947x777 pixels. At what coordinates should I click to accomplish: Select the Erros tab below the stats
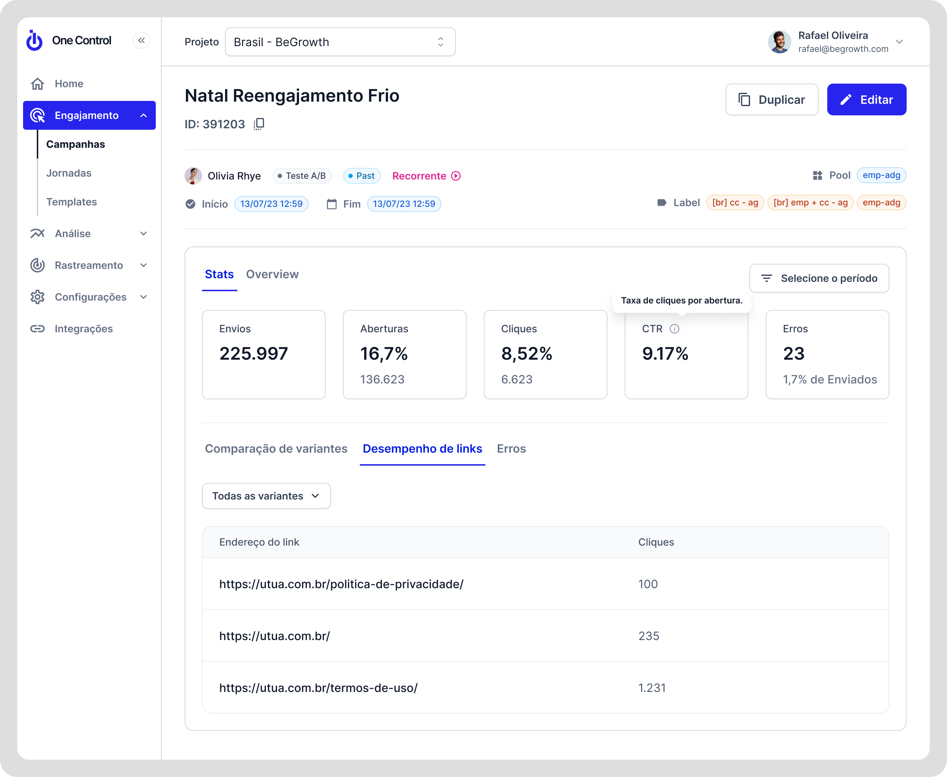[511, 449]
